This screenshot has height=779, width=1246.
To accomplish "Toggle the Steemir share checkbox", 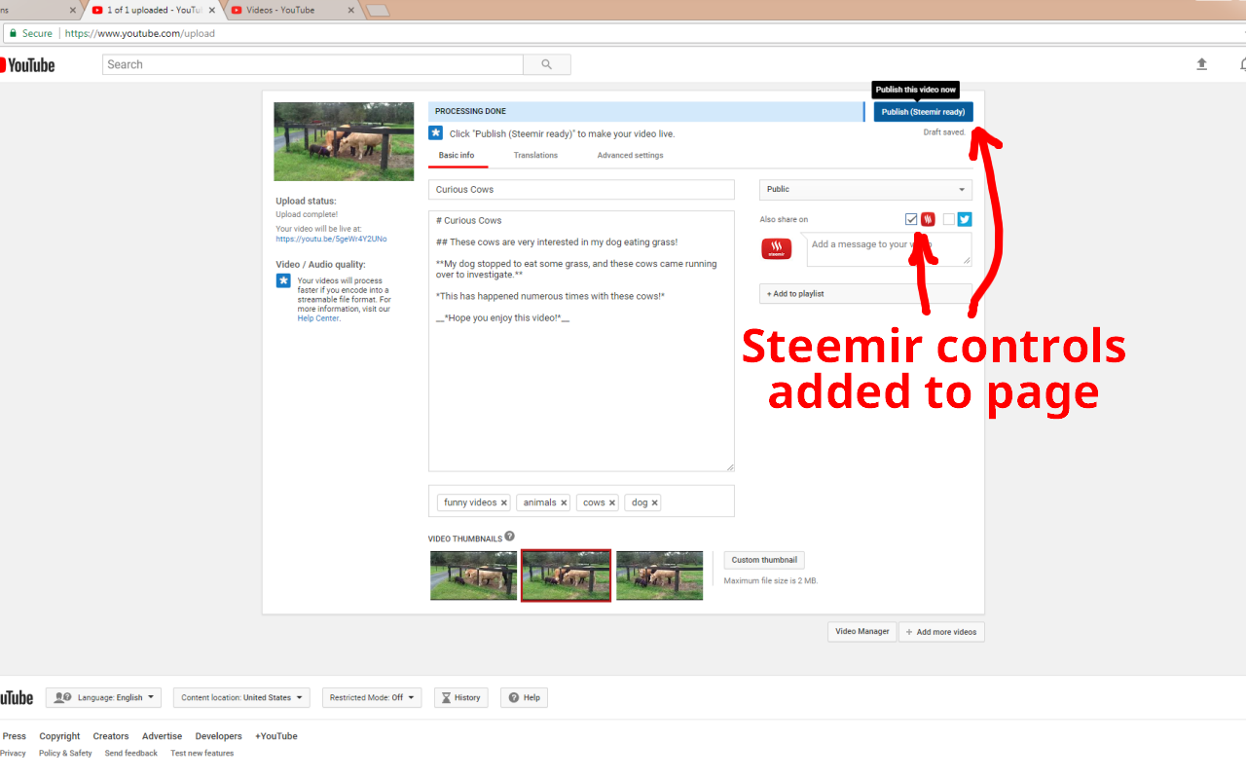I will point(911,219).
